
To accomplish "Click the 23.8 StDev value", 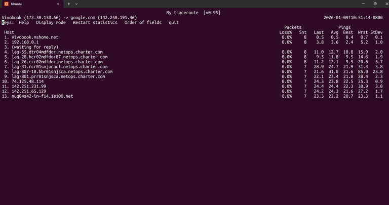I will click(x=377, y=72).
